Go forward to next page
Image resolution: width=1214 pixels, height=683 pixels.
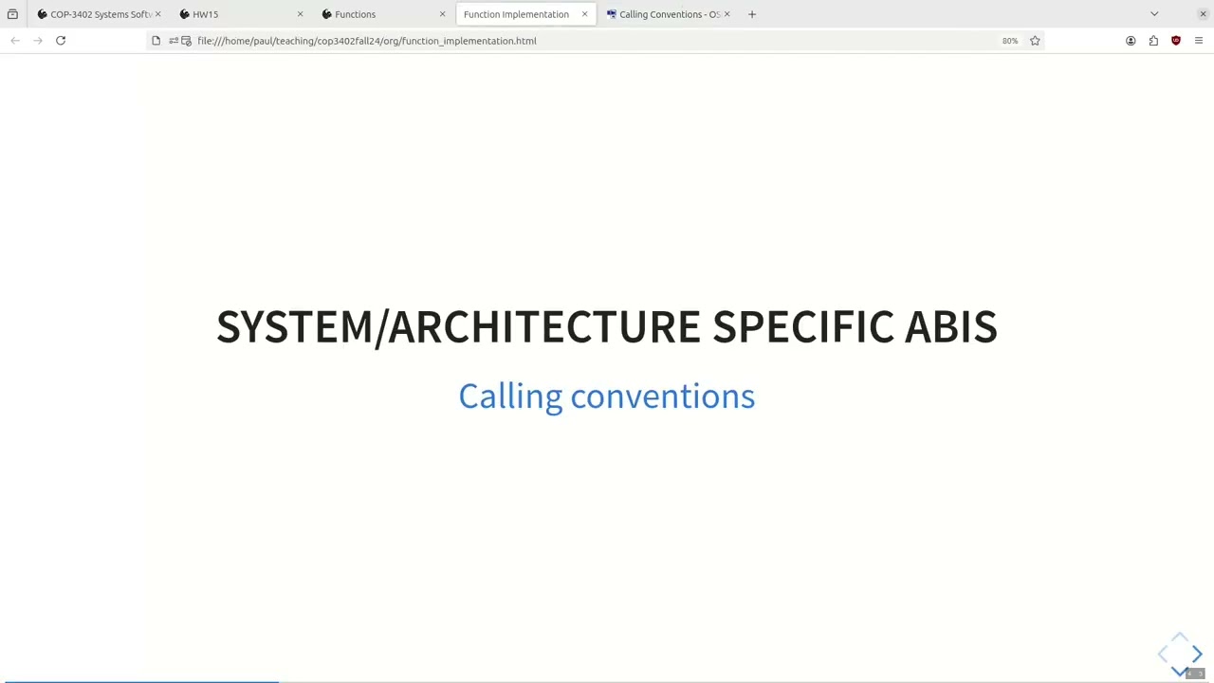tap(38, 41)
